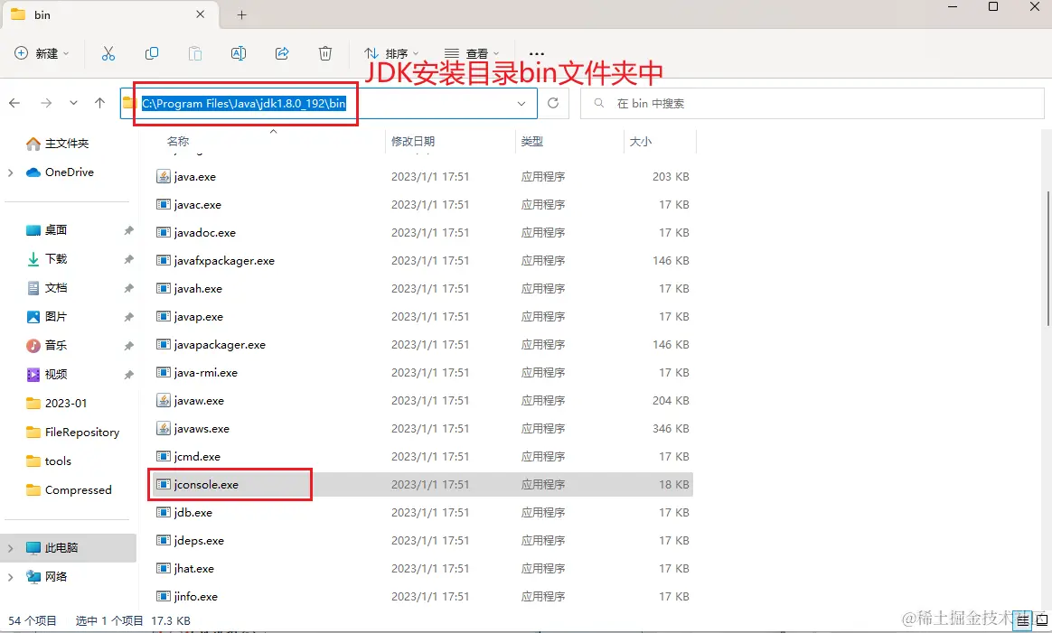Open 桌面 in the sidebar
1052x633 pixels.
pos(46,230)
